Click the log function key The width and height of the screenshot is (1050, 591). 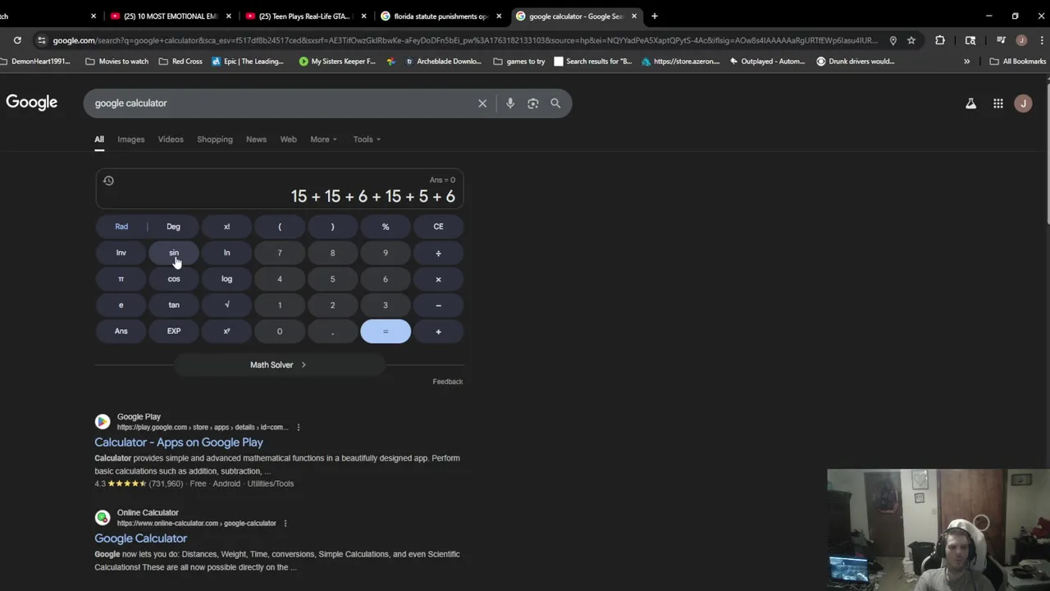(226, 279)
